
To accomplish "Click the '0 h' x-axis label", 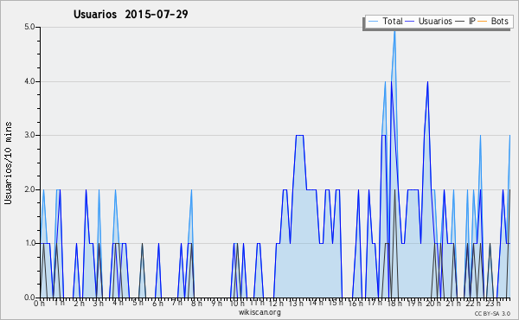I will pos(40,304).
